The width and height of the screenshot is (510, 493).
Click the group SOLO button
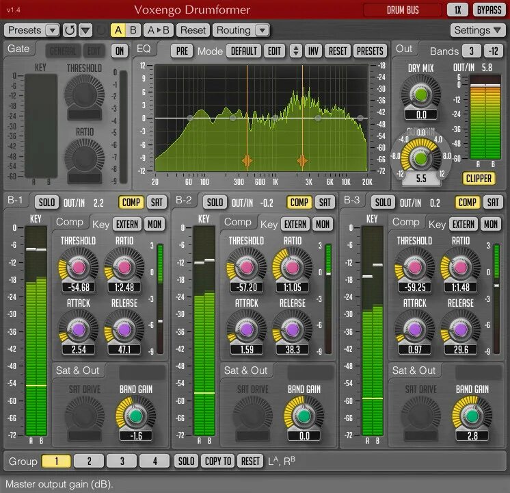click(x=186, y=461)
